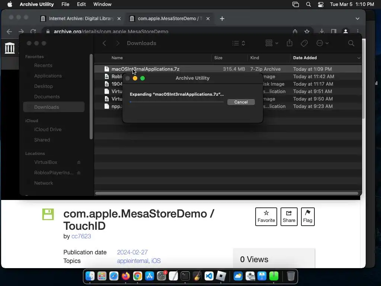Open the Edit menu
This screenshot has width=381, height=286.
[81, 4]
